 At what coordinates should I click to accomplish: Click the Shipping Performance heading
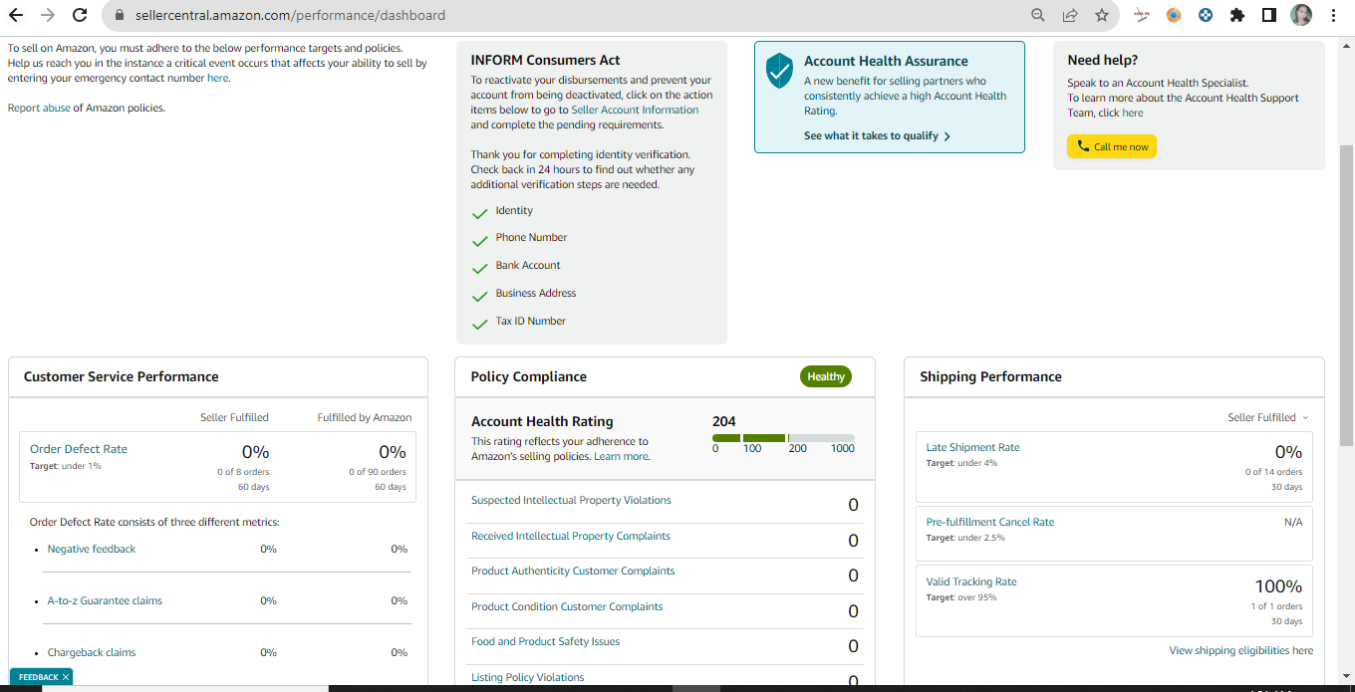tap(990, 377)
